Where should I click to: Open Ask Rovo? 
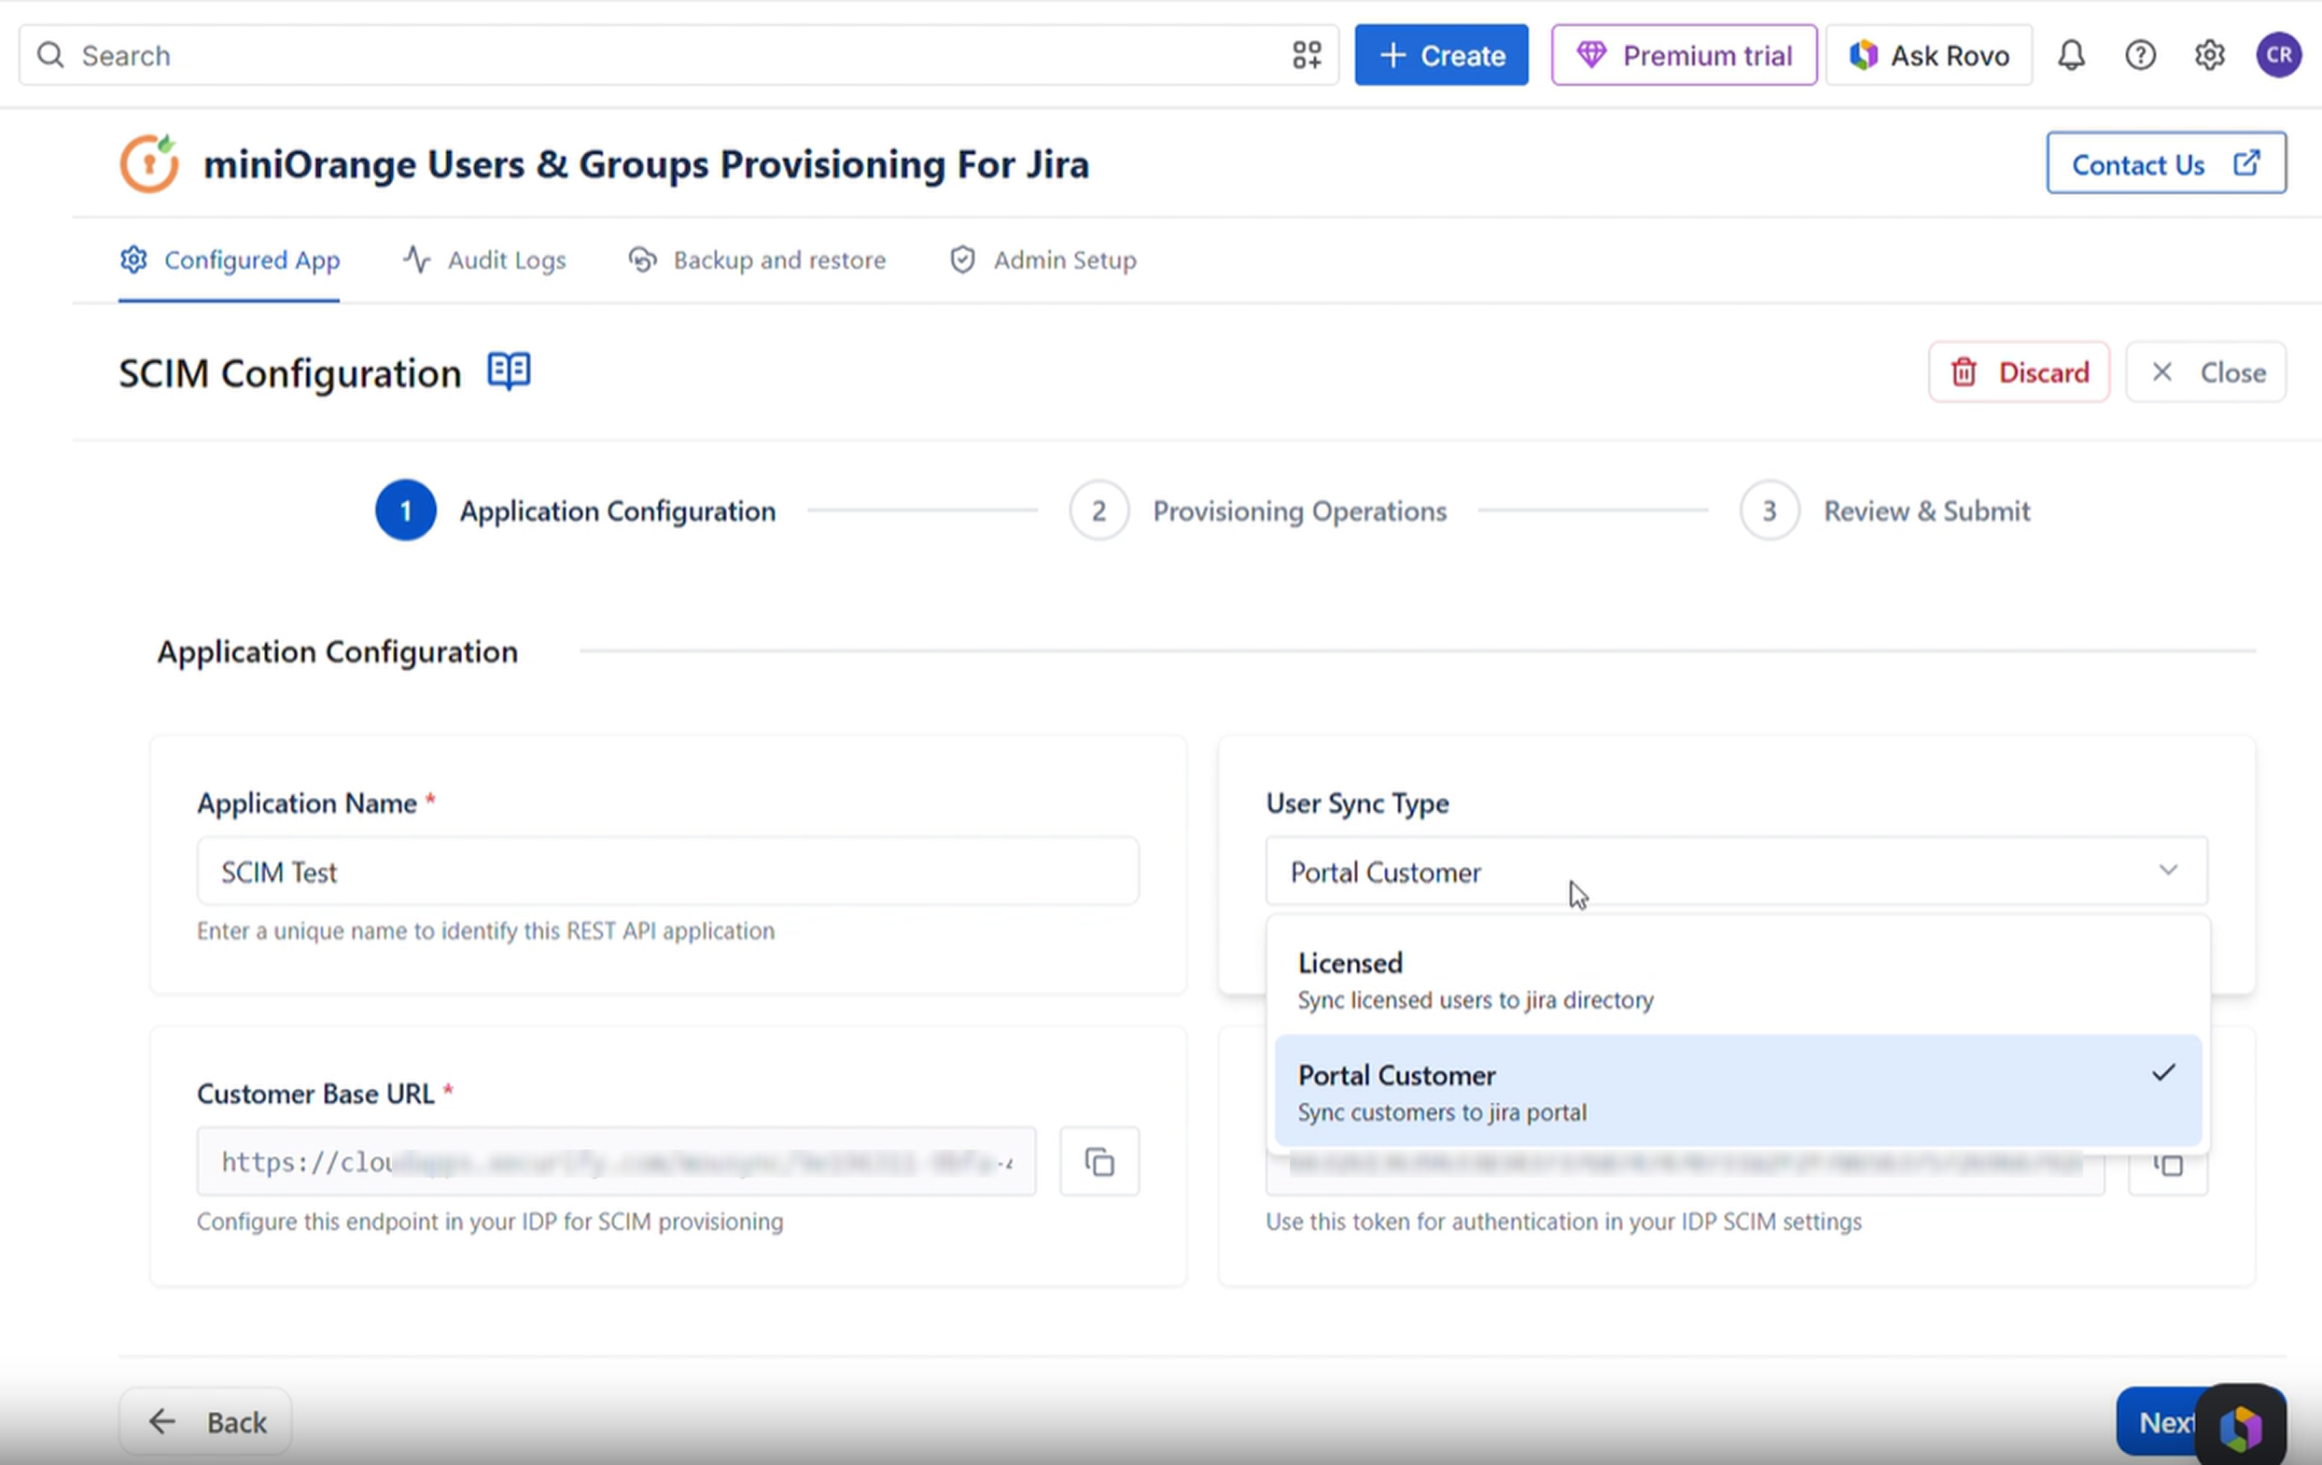(1928, 55)
